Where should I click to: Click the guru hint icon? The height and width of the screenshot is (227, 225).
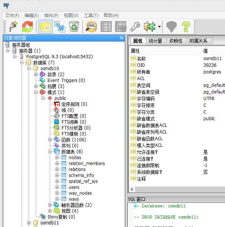click(x=172, y=27)
